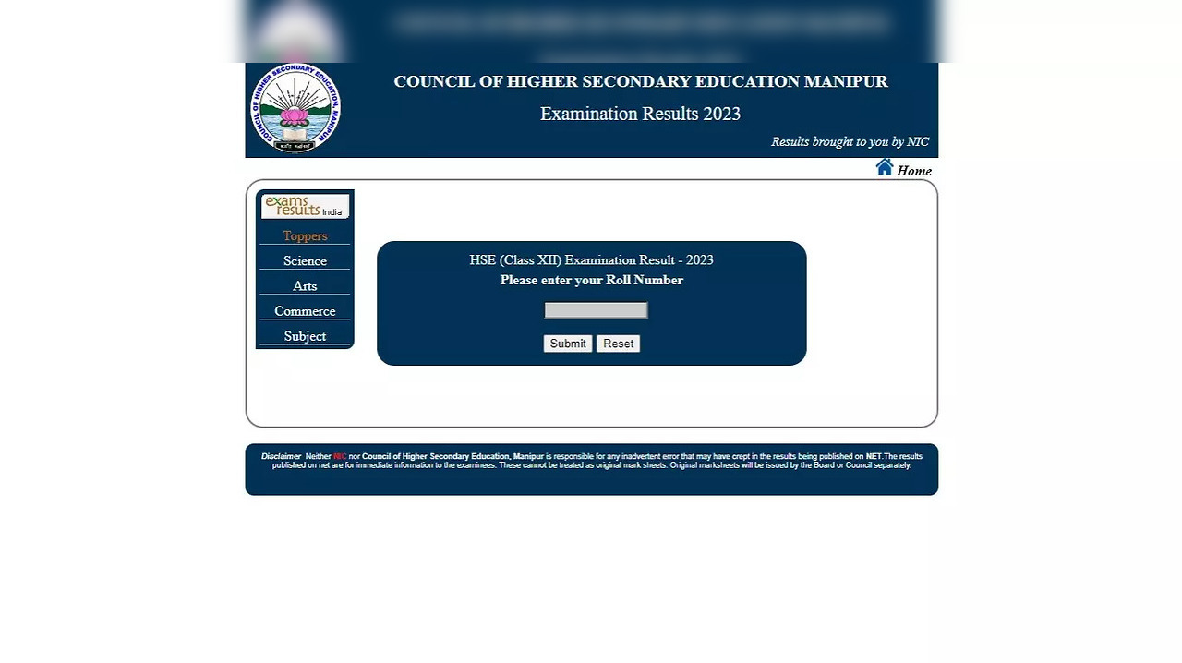Open the Toppers list

pyautogui.click(x=305, y=235)
